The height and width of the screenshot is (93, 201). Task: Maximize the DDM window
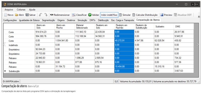186,4
